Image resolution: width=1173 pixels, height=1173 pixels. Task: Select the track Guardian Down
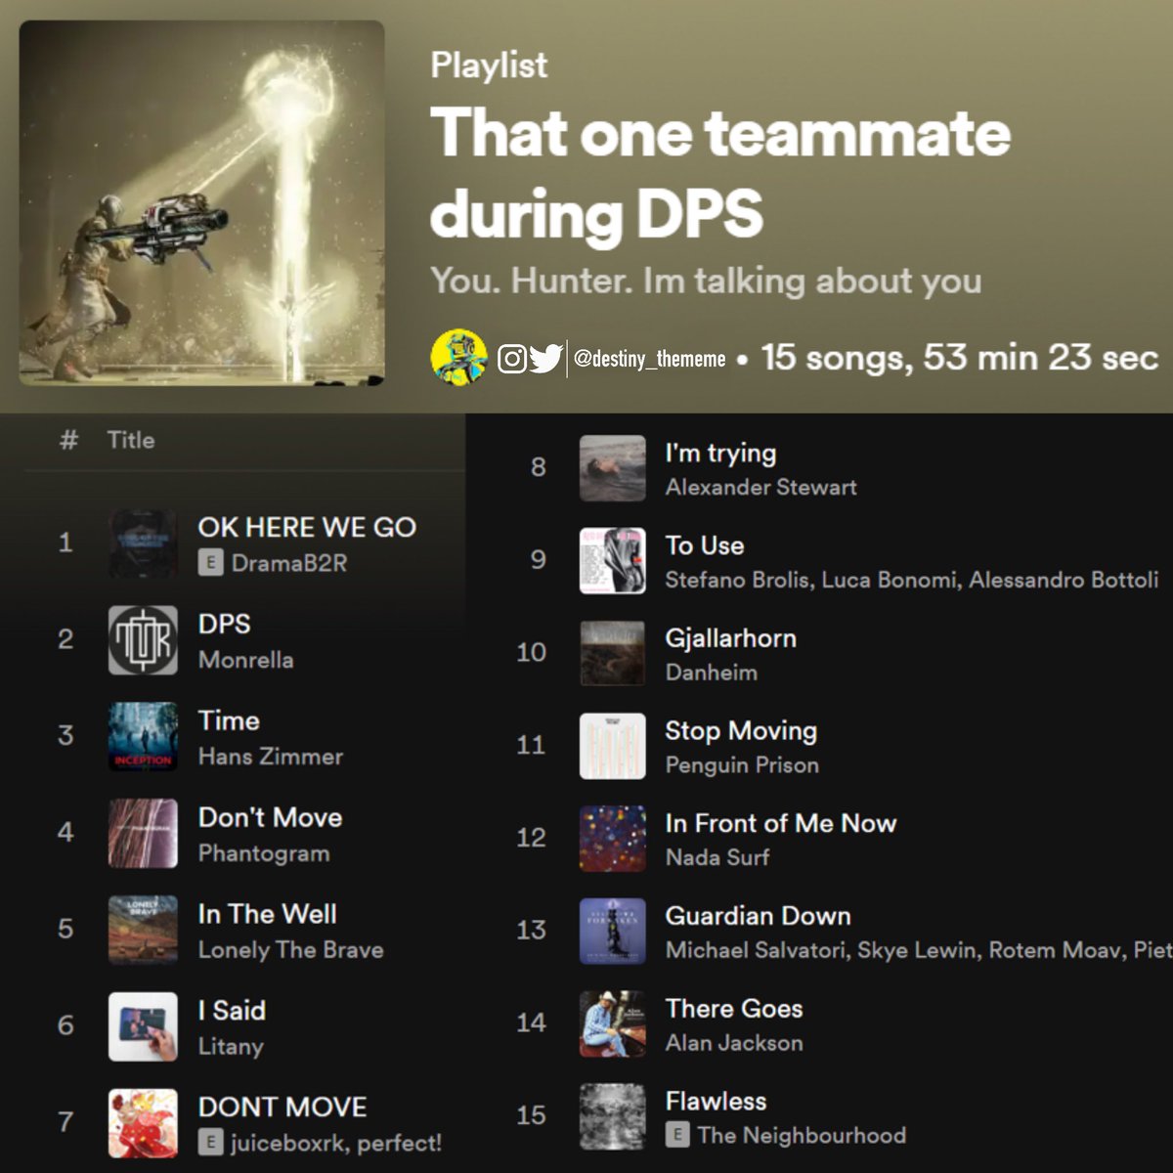pyautogui.click(x=758, y=916)
